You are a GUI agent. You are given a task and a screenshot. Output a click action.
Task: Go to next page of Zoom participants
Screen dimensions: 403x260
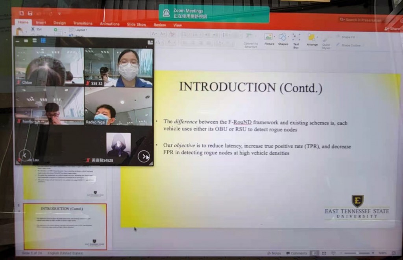144,156
